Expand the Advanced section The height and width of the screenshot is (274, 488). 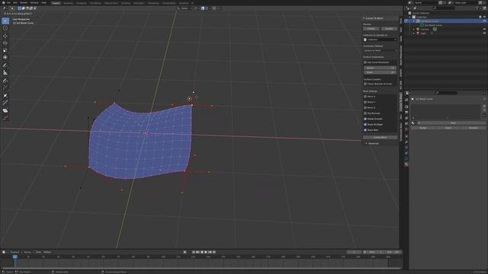[x=372, y=144]
